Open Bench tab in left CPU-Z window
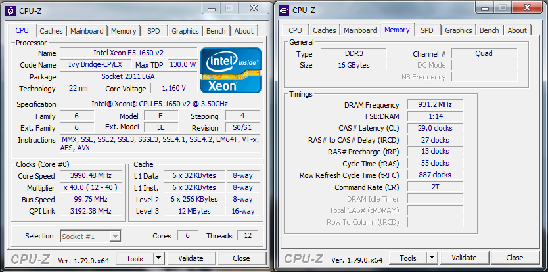This screenshot has width=548, height=272. point(216,31)
